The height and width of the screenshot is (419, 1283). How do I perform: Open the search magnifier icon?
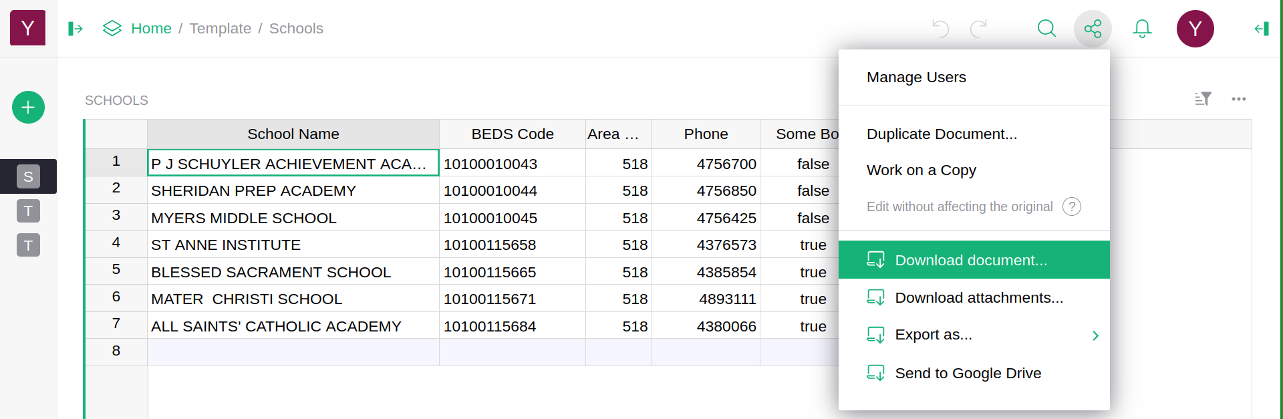(1046, 29)
